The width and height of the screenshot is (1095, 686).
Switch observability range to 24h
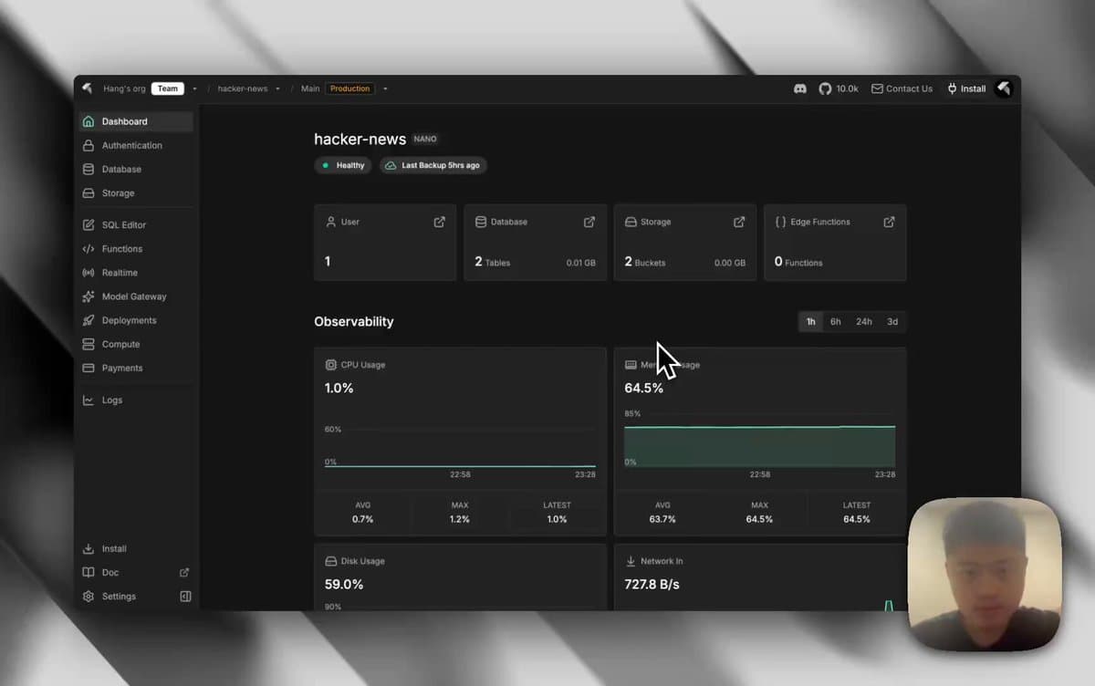tap(863, 322)
